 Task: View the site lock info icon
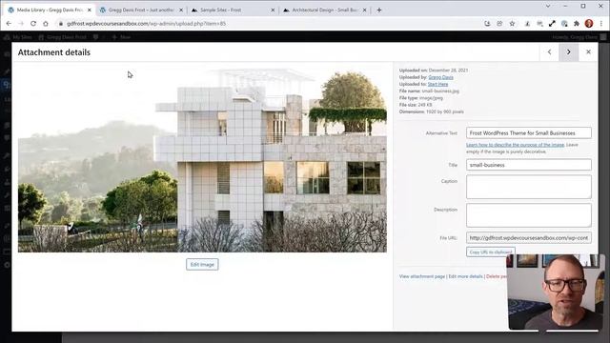[x=61, y=24]
